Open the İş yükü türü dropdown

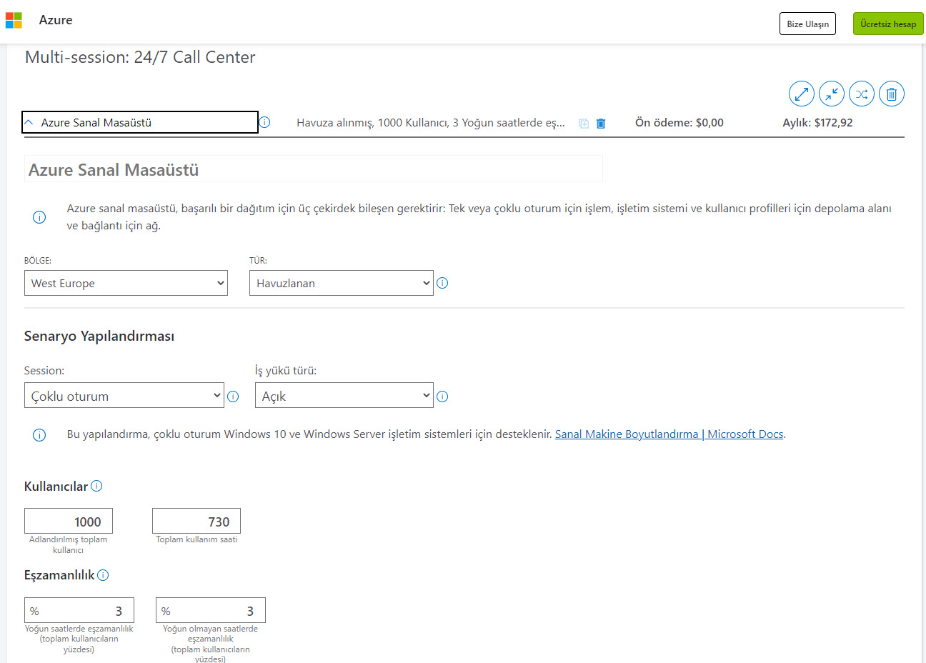(x=344, y=396)
